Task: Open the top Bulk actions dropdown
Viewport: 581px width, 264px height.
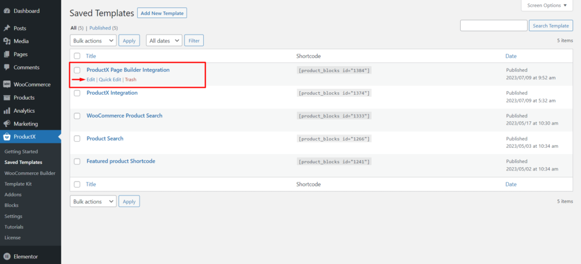Action: coord(93,41)
